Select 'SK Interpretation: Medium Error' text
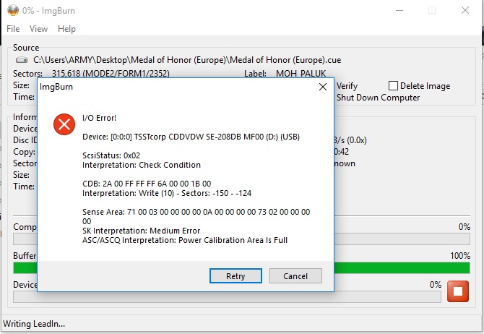 (x=142, y=231)
